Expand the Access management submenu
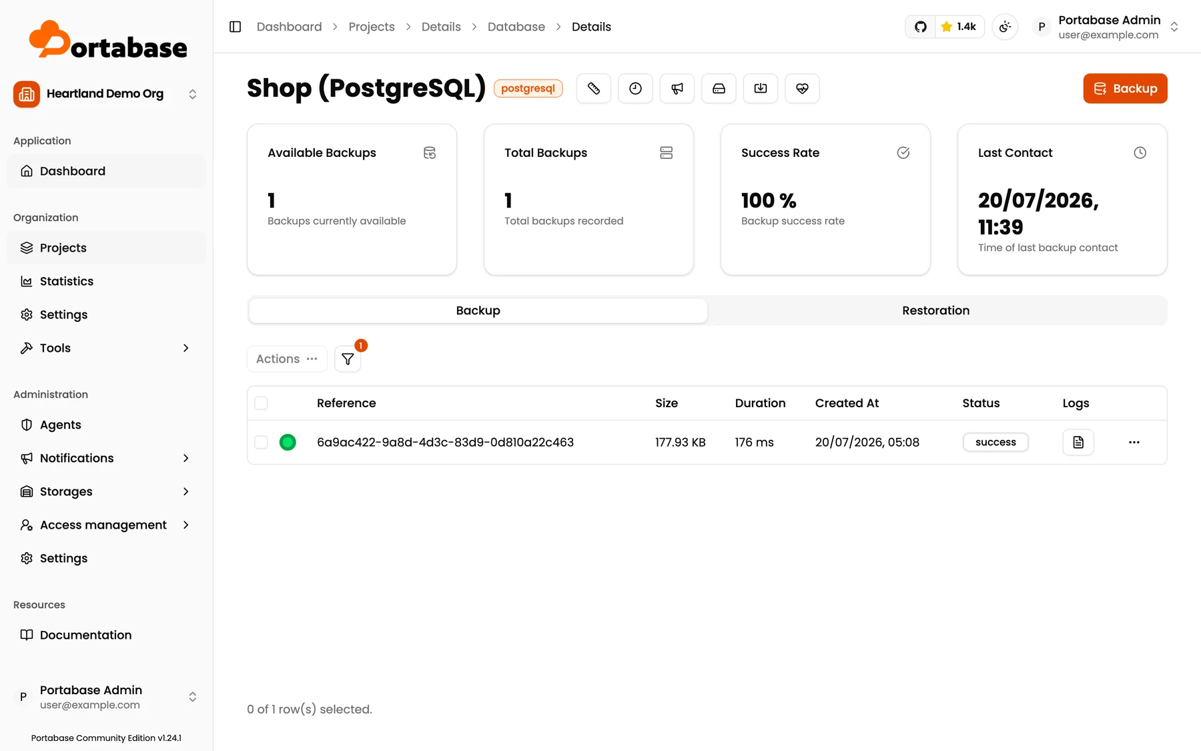1201x751 pixels. pyautogui.click(x=106, y=525)
